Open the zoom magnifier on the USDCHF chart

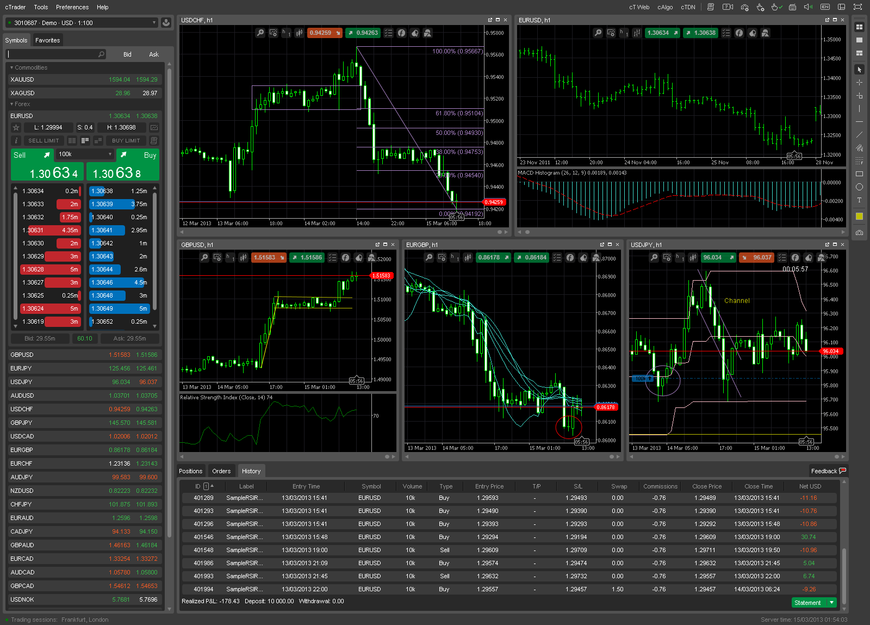(260, 33)
